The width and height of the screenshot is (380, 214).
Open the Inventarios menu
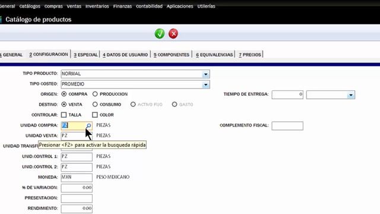click(97, 7)
